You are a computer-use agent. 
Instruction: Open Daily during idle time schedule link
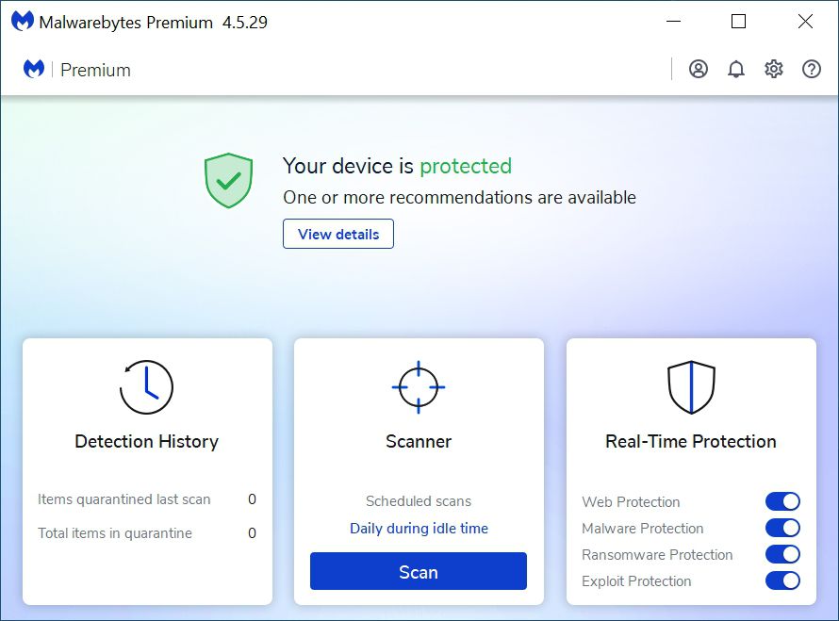419,529
